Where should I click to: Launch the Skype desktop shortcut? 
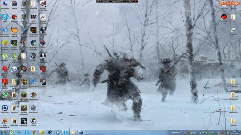5,17
